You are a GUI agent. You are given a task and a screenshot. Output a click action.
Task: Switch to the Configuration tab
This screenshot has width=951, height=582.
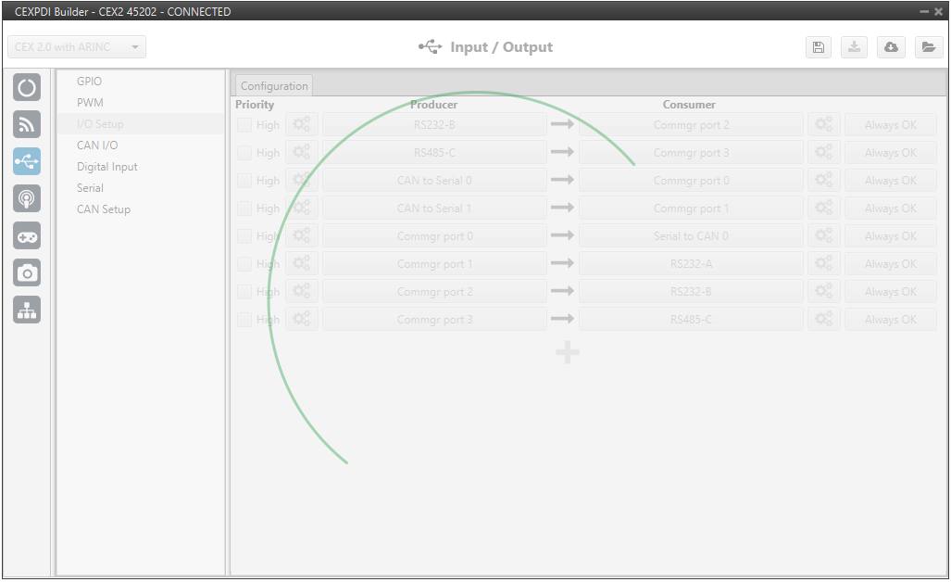274,86
